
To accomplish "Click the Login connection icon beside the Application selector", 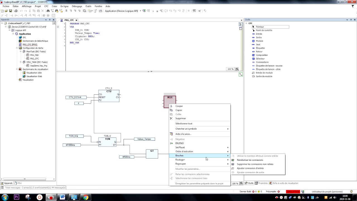I will click(144, 11).
